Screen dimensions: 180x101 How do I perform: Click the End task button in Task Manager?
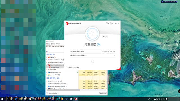tap(103, 93)
